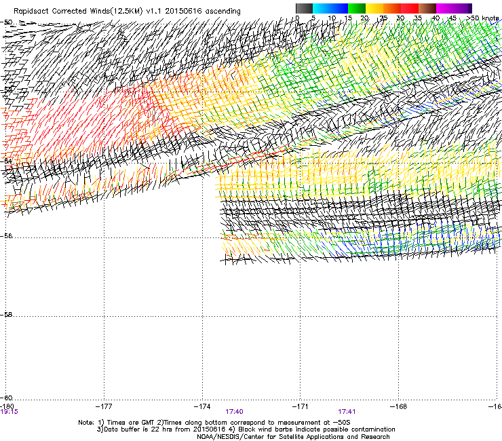Click the purple 17:41 time label
This screenshot has height=441, width=502.
point(347,412)
